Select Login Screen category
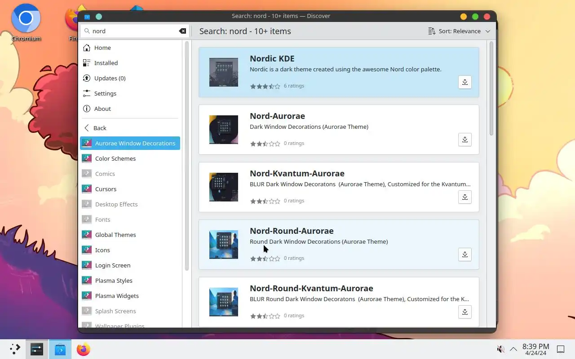Image resolution: width=575 pixels, height=359 pixels. [x=130, y=265]
